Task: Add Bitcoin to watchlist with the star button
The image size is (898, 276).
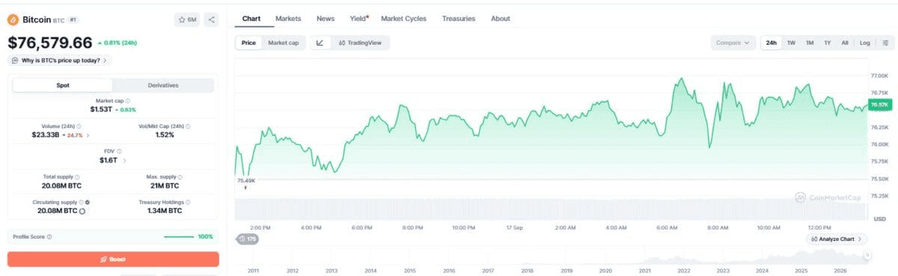Action: pyautogui.click(x=187, y=19)
